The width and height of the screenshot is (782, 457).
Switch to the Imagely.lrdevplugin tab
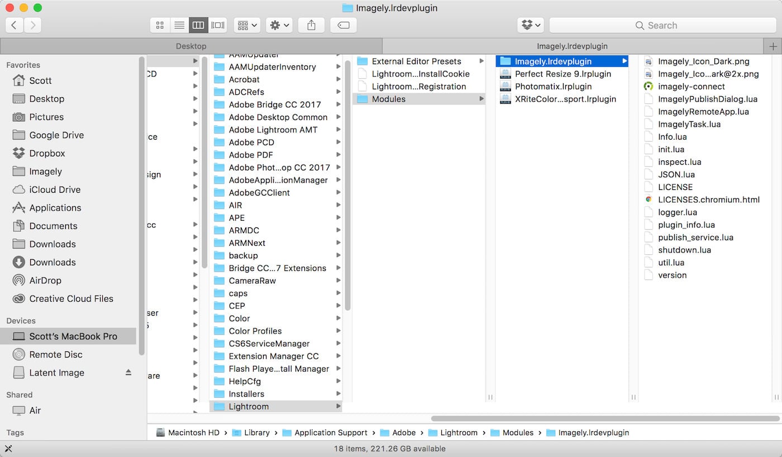click(573, 46)
